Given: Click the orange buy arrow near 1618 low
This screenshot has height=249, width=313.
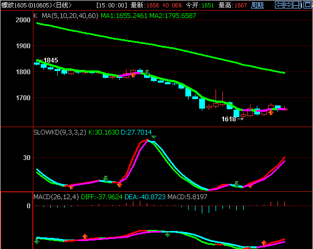Looking at the screenshot, I should pos(271,112).
